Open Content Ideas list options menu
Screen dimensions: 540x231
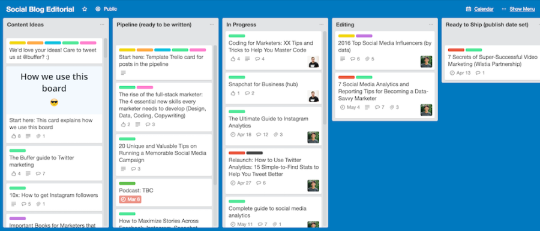click(x=102, y=25)
